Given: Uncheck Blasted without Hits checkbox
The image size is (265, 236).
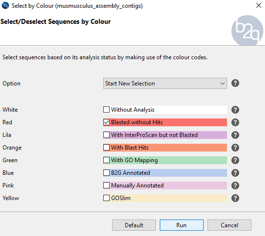Looking at the screenshot, I should [106, 122].
